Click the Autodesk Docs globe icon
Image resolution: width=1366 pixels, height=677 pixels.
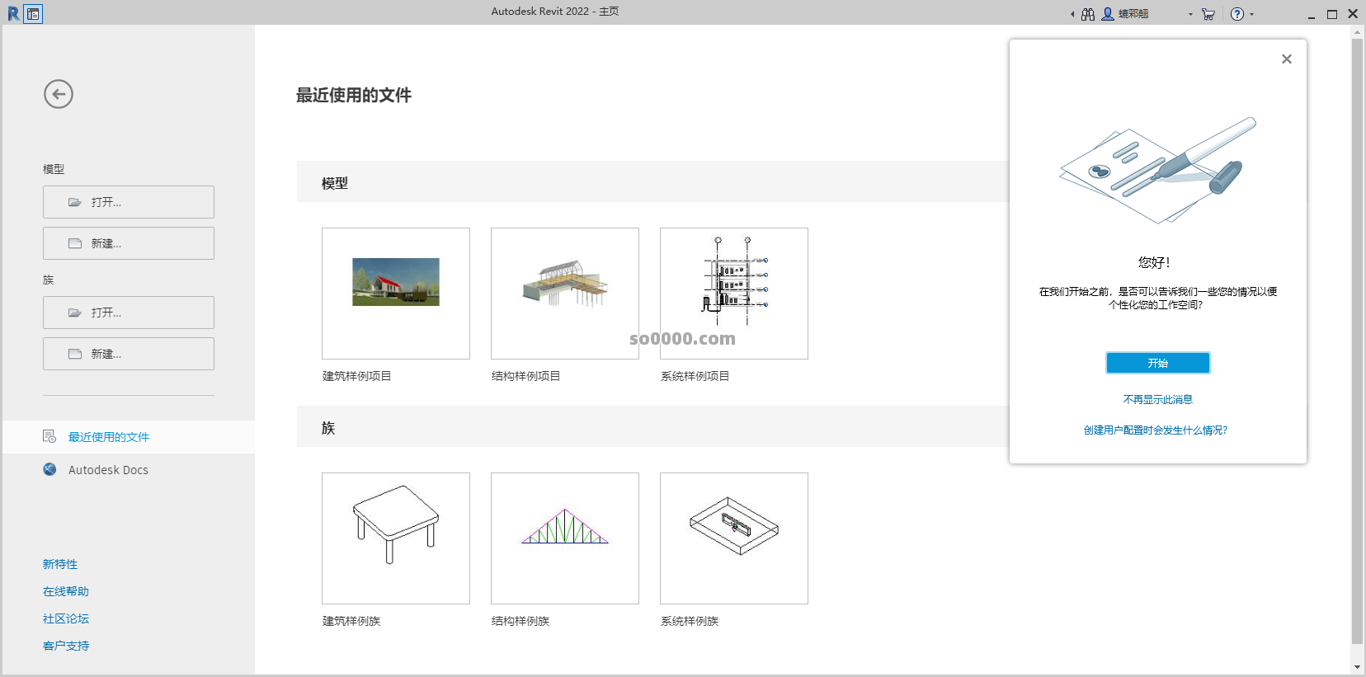pos(50,469)
